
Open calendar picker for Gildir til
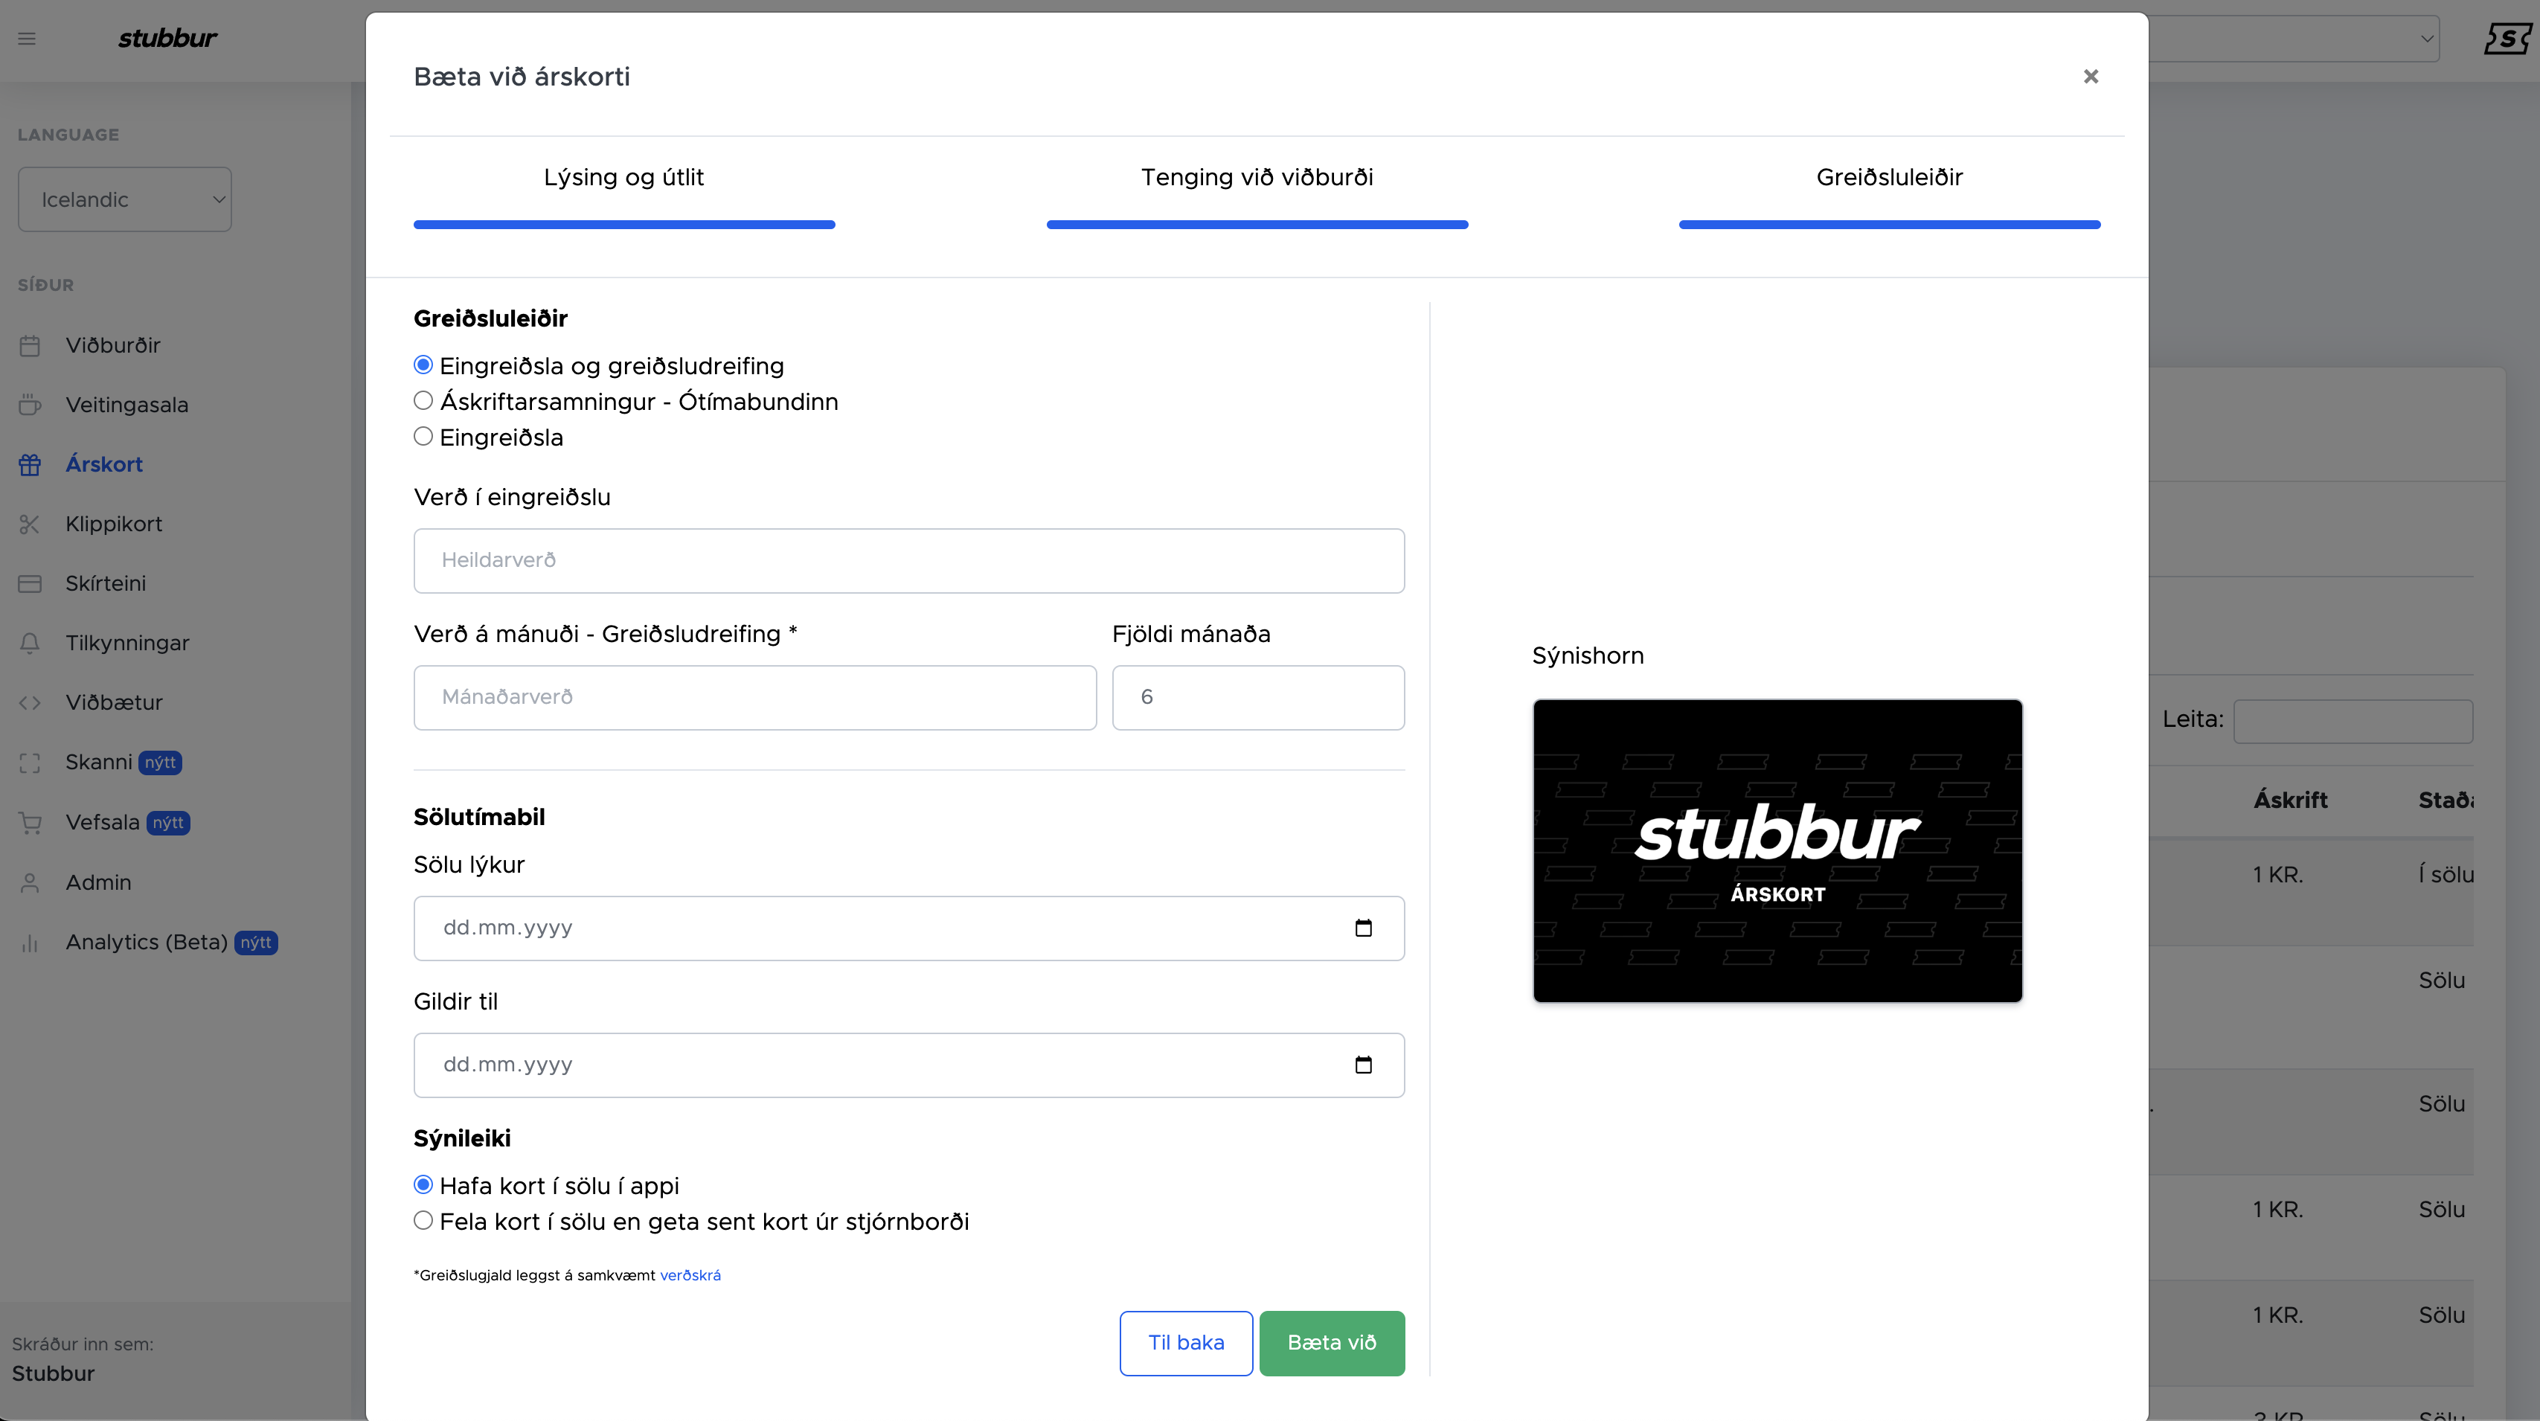pyautogui.click(x=1363, y=1065)
